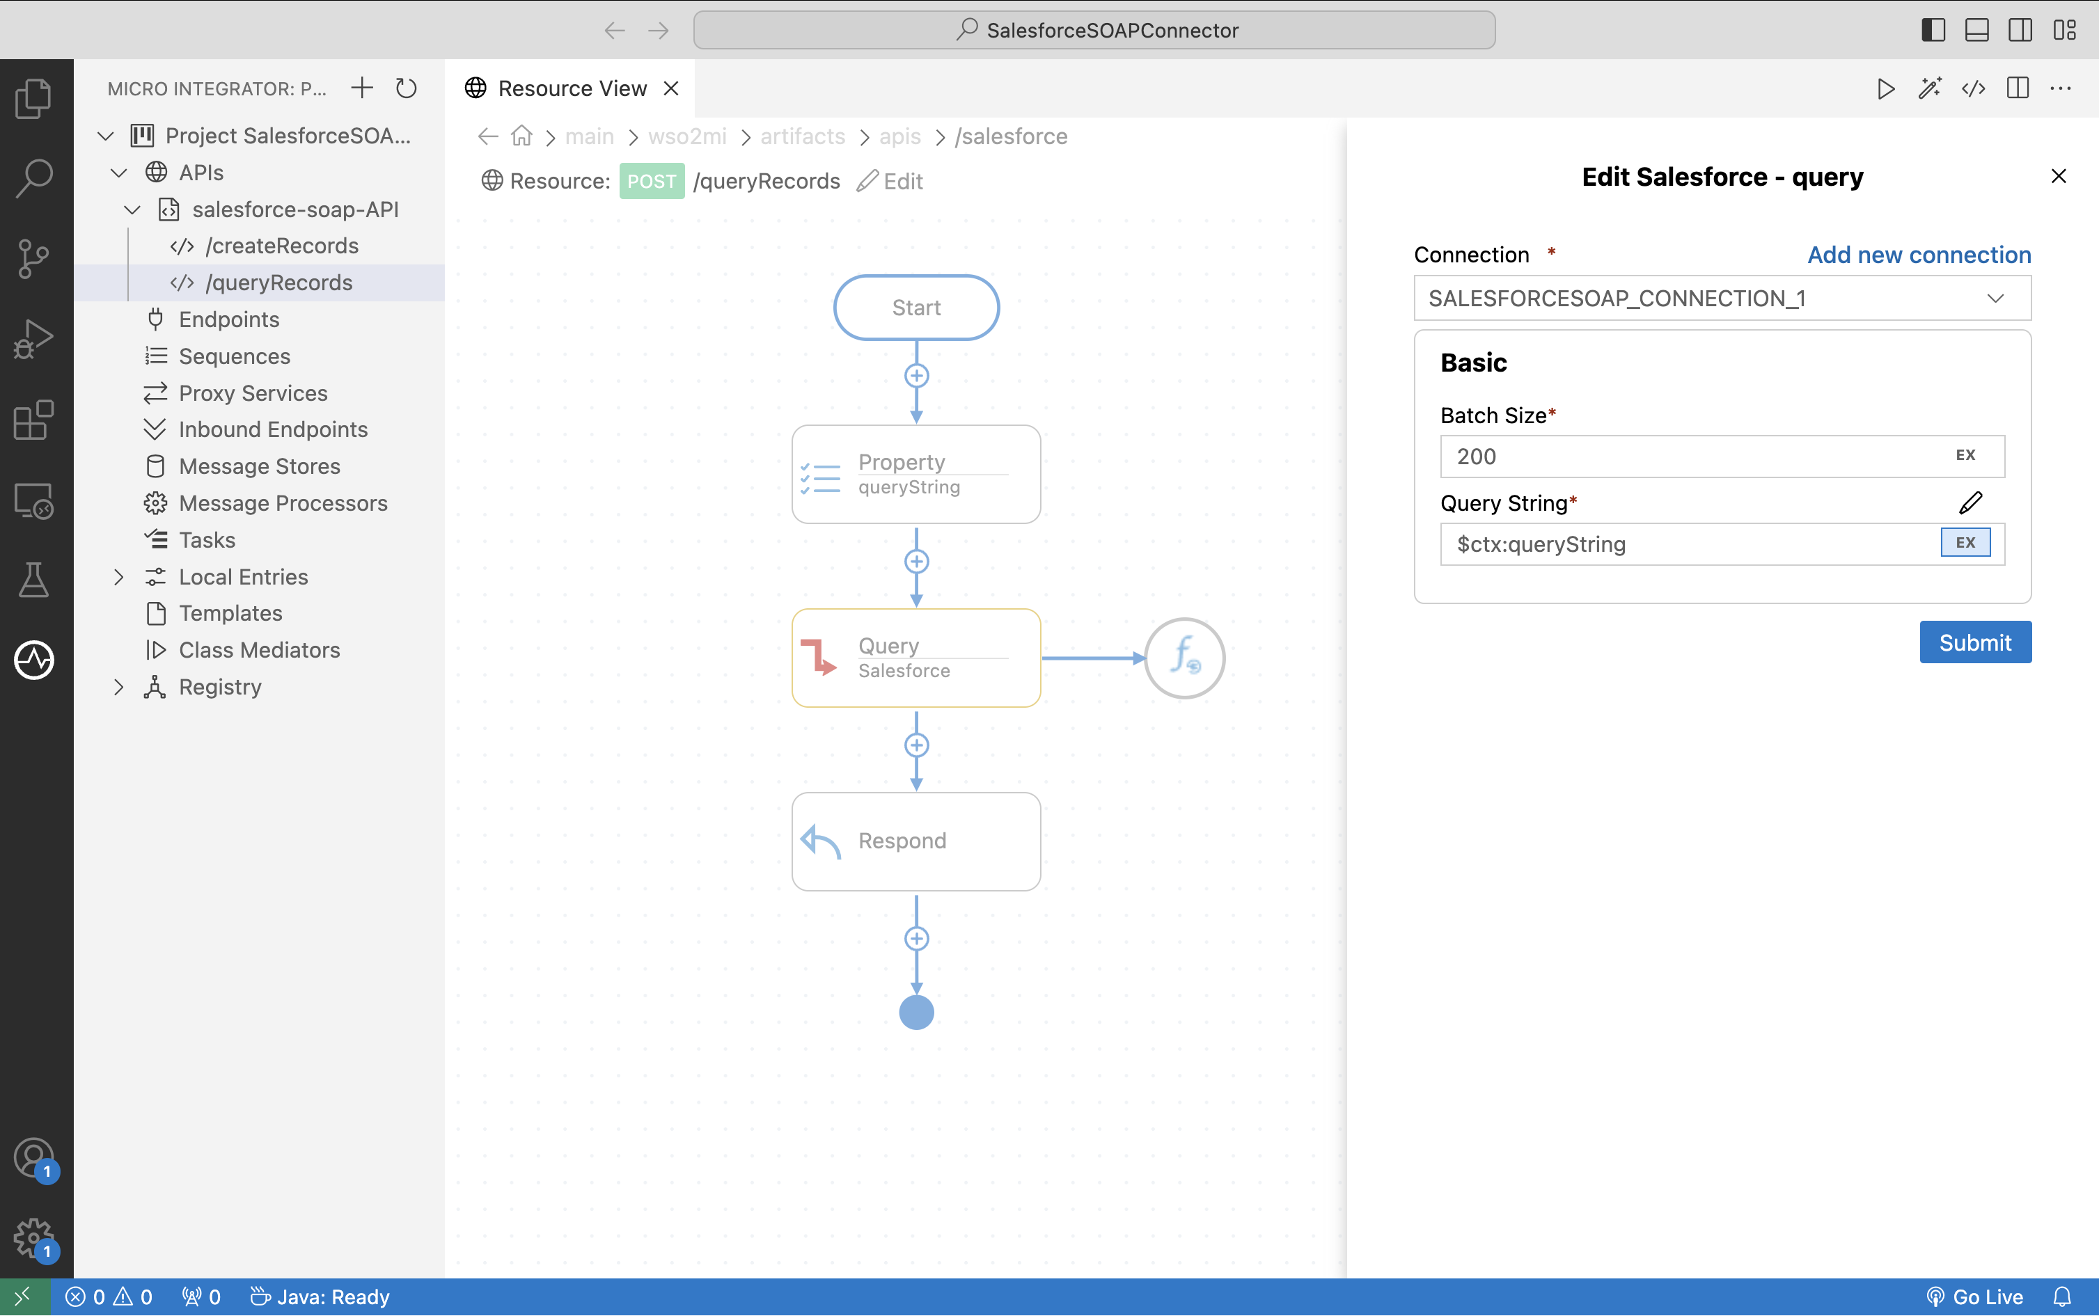Viewport: 2099px width, 1316px height.
Task: Open Remote Explorer view
Action: pos(35,501)
